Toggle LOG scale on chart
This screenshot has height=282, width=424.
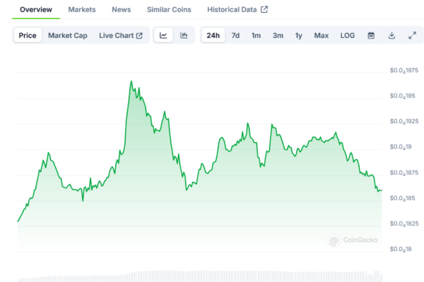pos(347,36)
